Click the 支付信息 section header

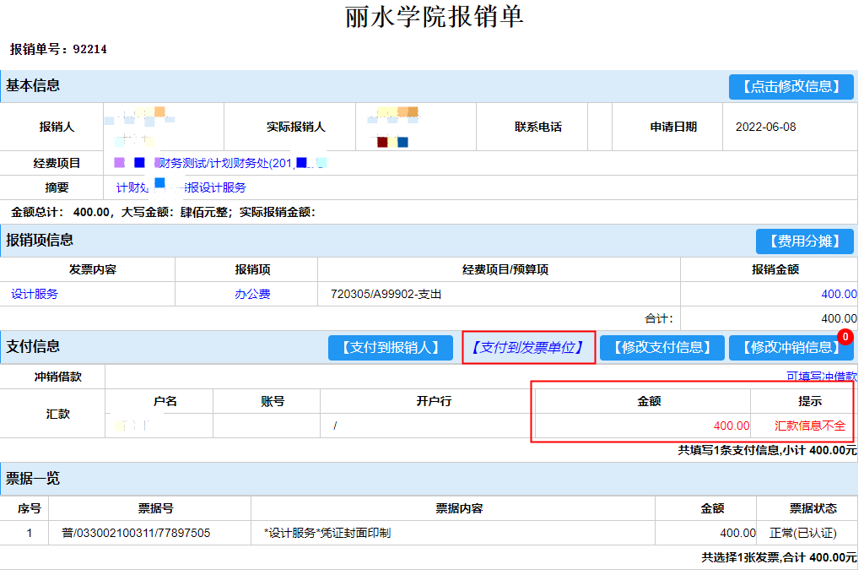(33, 347)
